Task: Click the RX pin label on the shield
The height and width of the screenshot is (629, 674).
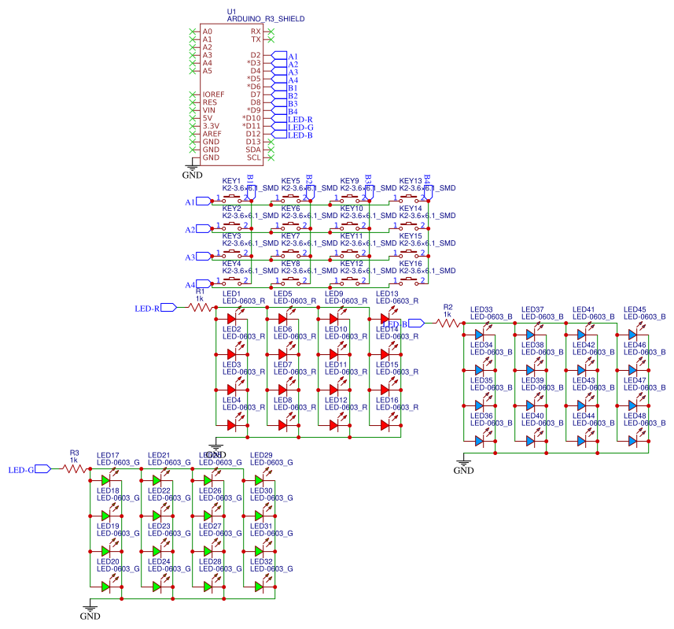Action: click(x=256, y=31)
